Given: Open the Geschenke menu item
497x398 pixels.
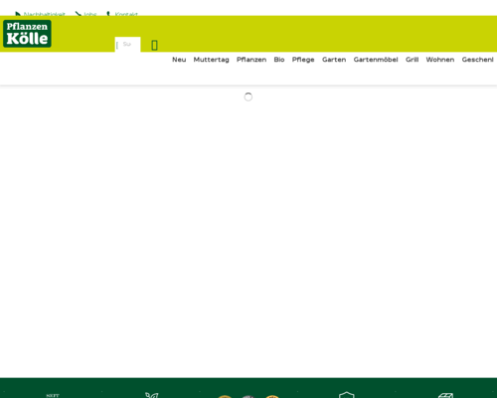Looking at the screenshot, I should [478, 60].
